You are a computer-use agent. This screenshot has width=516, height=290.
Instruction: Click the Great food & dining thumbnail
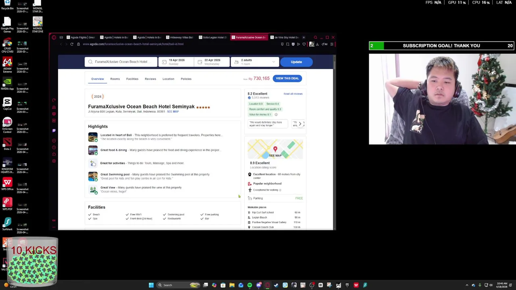point(93,150)
